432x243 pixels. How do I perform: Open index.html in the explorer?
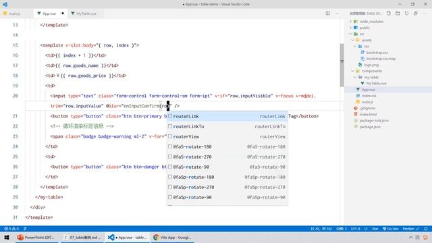coord(367,114)
